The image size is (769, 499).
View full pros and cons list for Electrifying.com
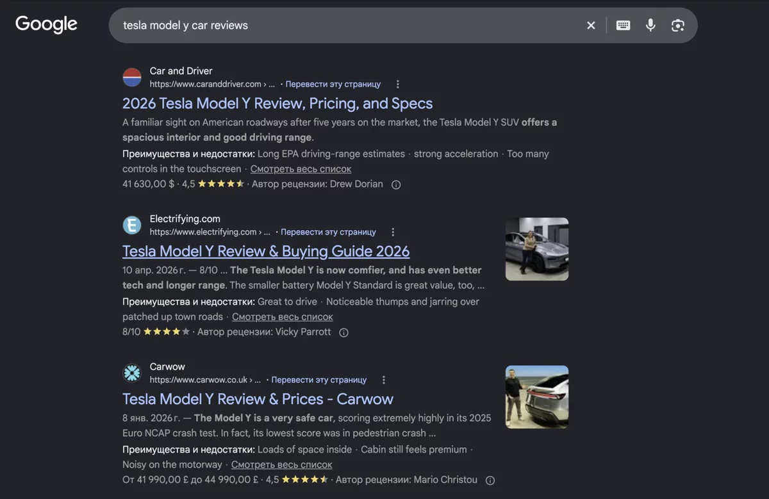point(283,317)
